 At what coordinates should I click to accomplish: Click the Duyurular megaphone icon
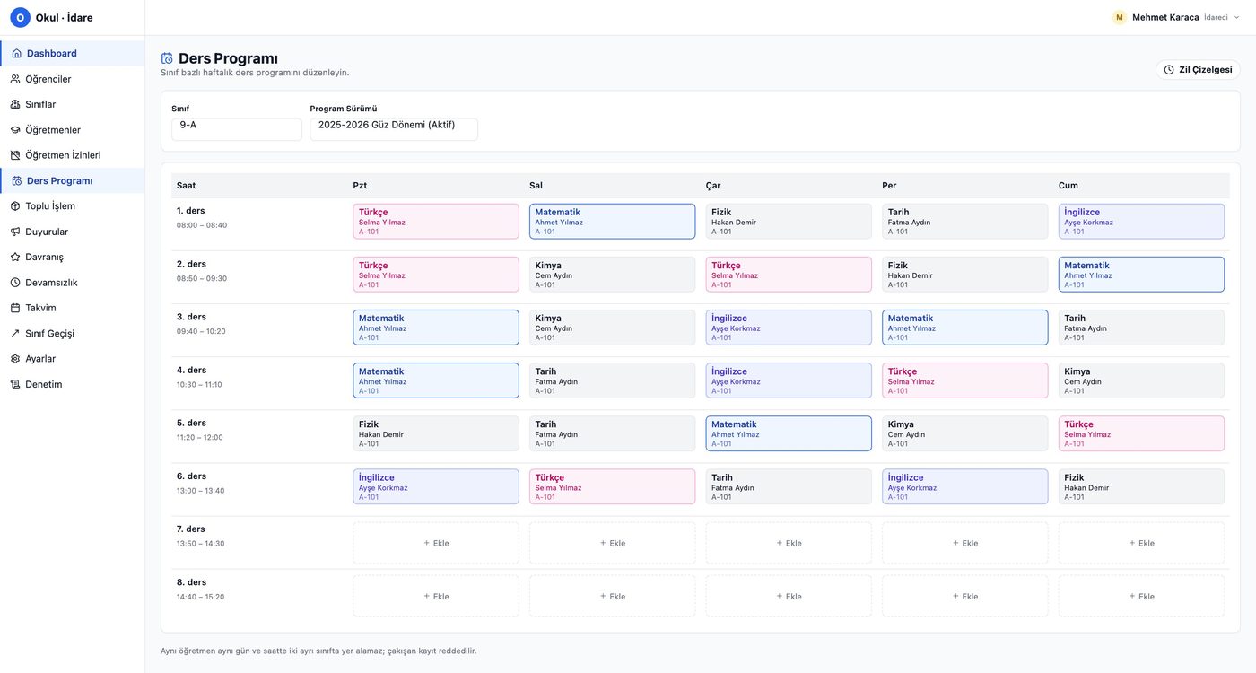tap(15, 232)
